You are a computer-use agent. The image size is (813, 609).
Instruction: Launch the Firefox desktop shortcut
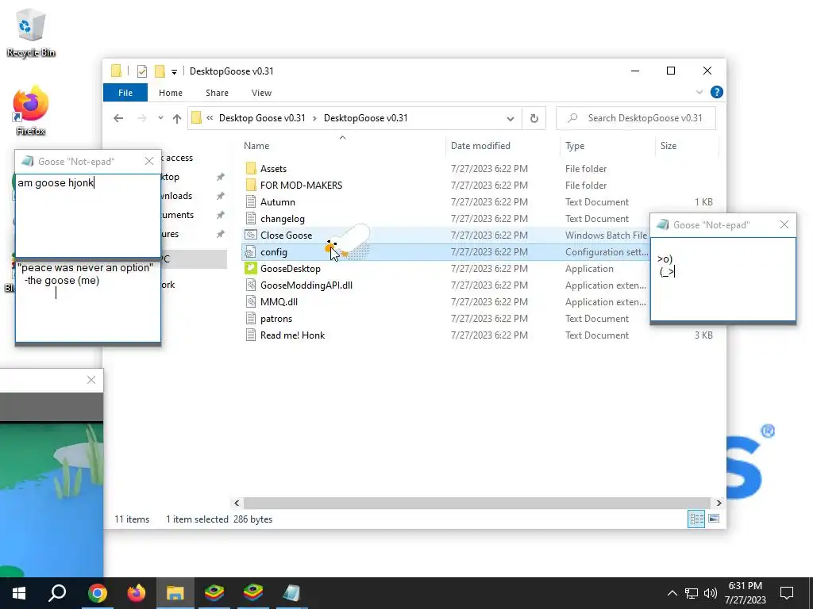click(31, 111)
